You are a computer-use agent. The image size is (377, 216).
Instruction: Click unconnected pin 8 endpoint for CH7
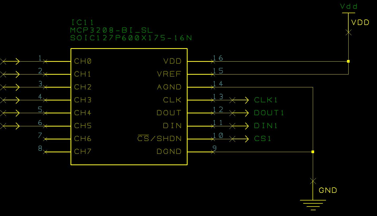pyautogui.click(x=45, y=152)
